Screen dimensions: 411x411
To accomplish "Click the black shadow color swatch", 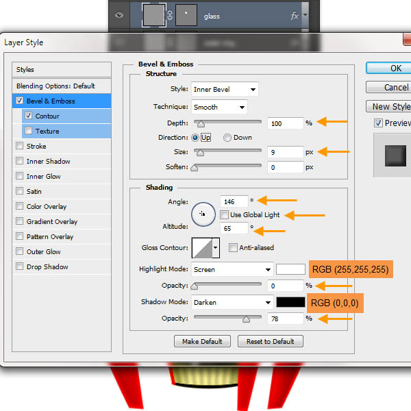I will pyautogui.click(x=291, y=302).
